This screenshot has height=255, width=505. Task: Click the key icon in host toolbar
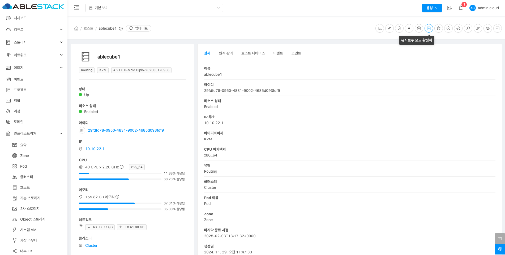coord(468,28)
